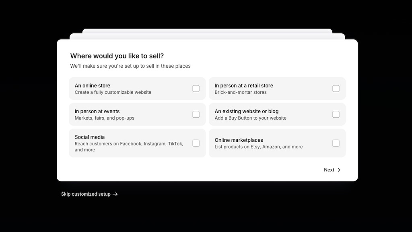Select the "Social media" checkbox
The image size is (412, 232).
[x=196, y=143]
